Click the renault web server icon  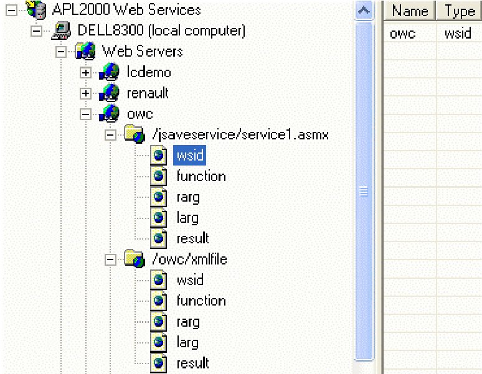click(109, 93)
